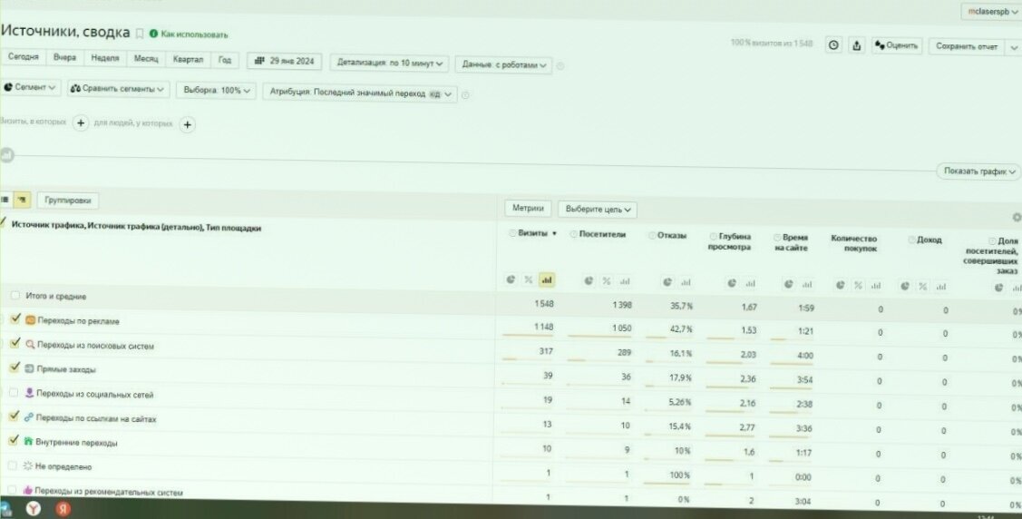Check the Переходы из социальных сетей row
This screenshot has height=519, width=1022.
pos(13,393)
